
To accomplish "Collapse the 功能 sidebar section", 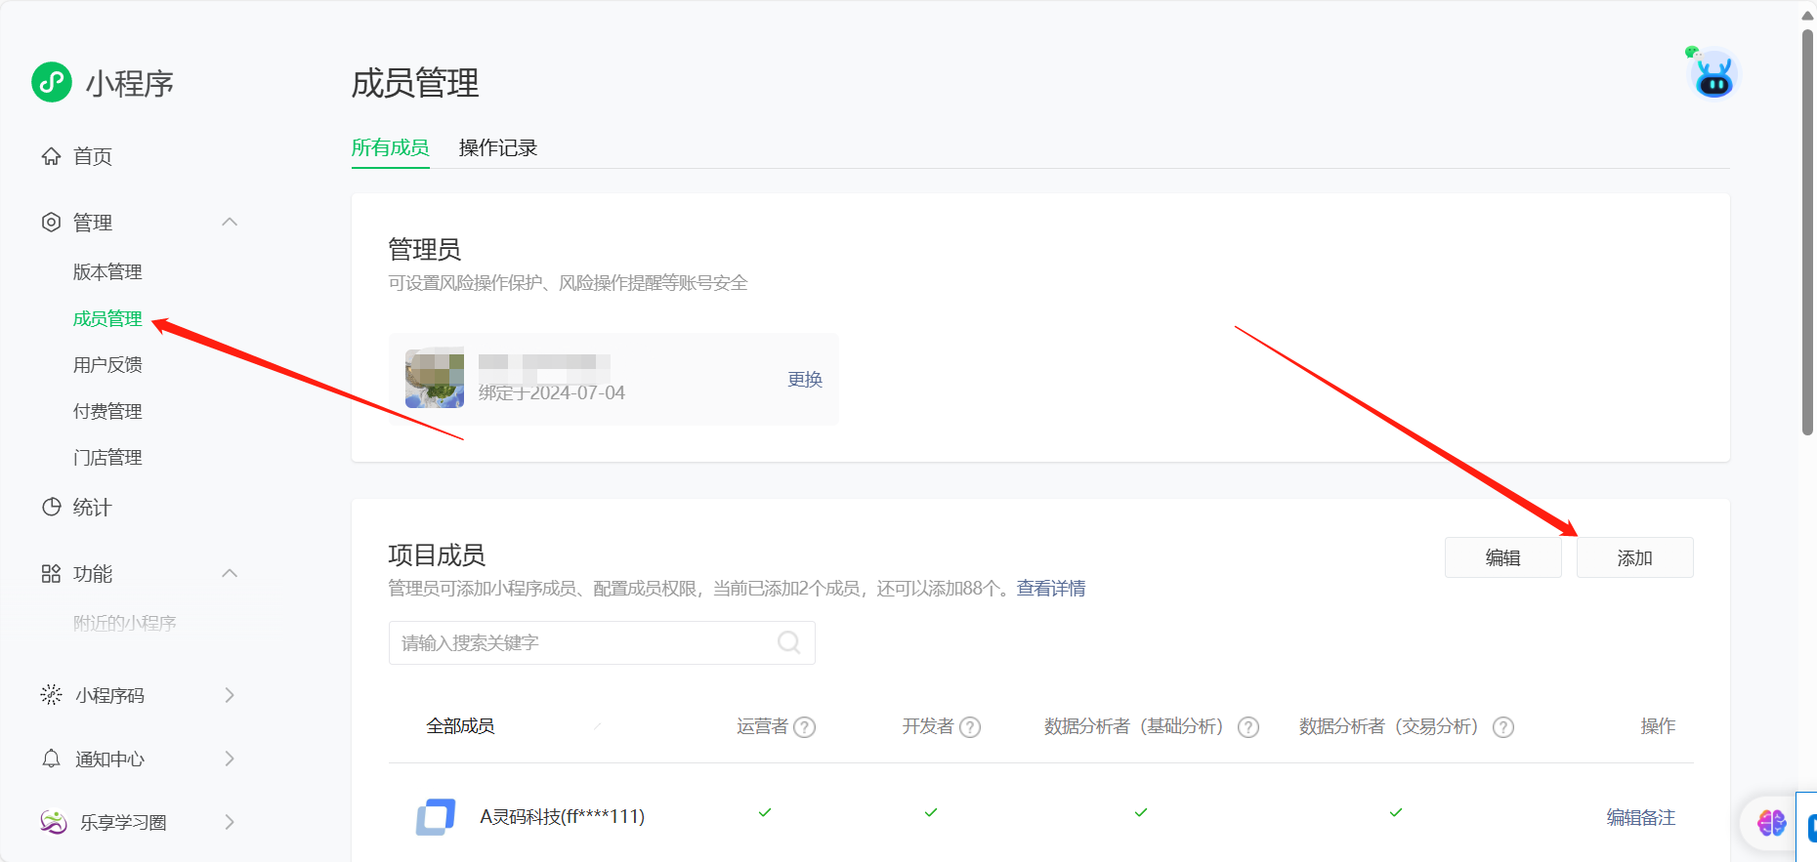I will tap(230, 574).
